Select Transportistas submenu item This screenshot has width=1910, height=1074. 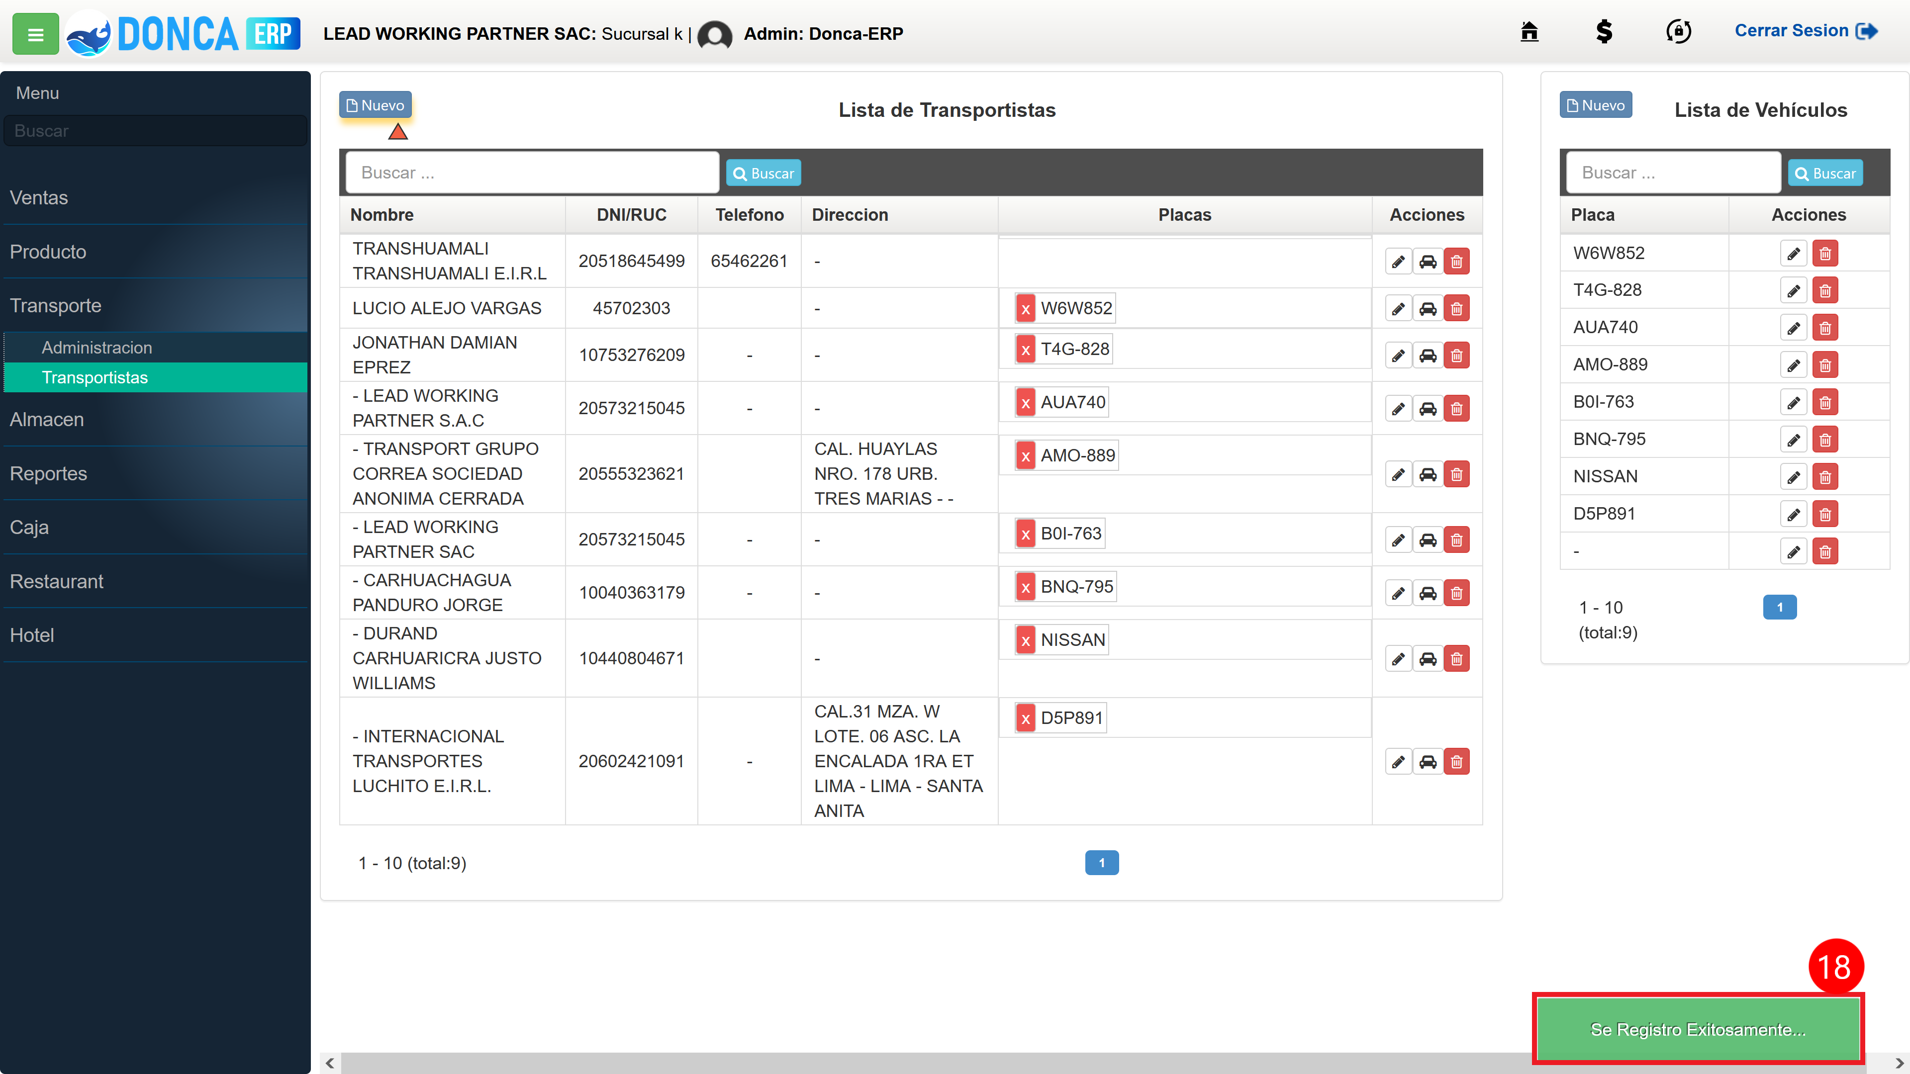(x=156, y=377)
